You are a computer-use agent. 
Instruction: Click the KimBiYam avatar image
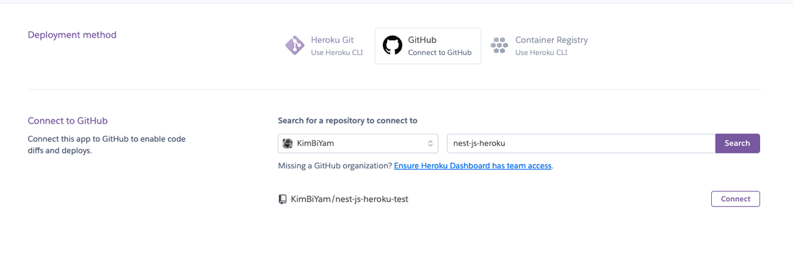click(287, 144)
